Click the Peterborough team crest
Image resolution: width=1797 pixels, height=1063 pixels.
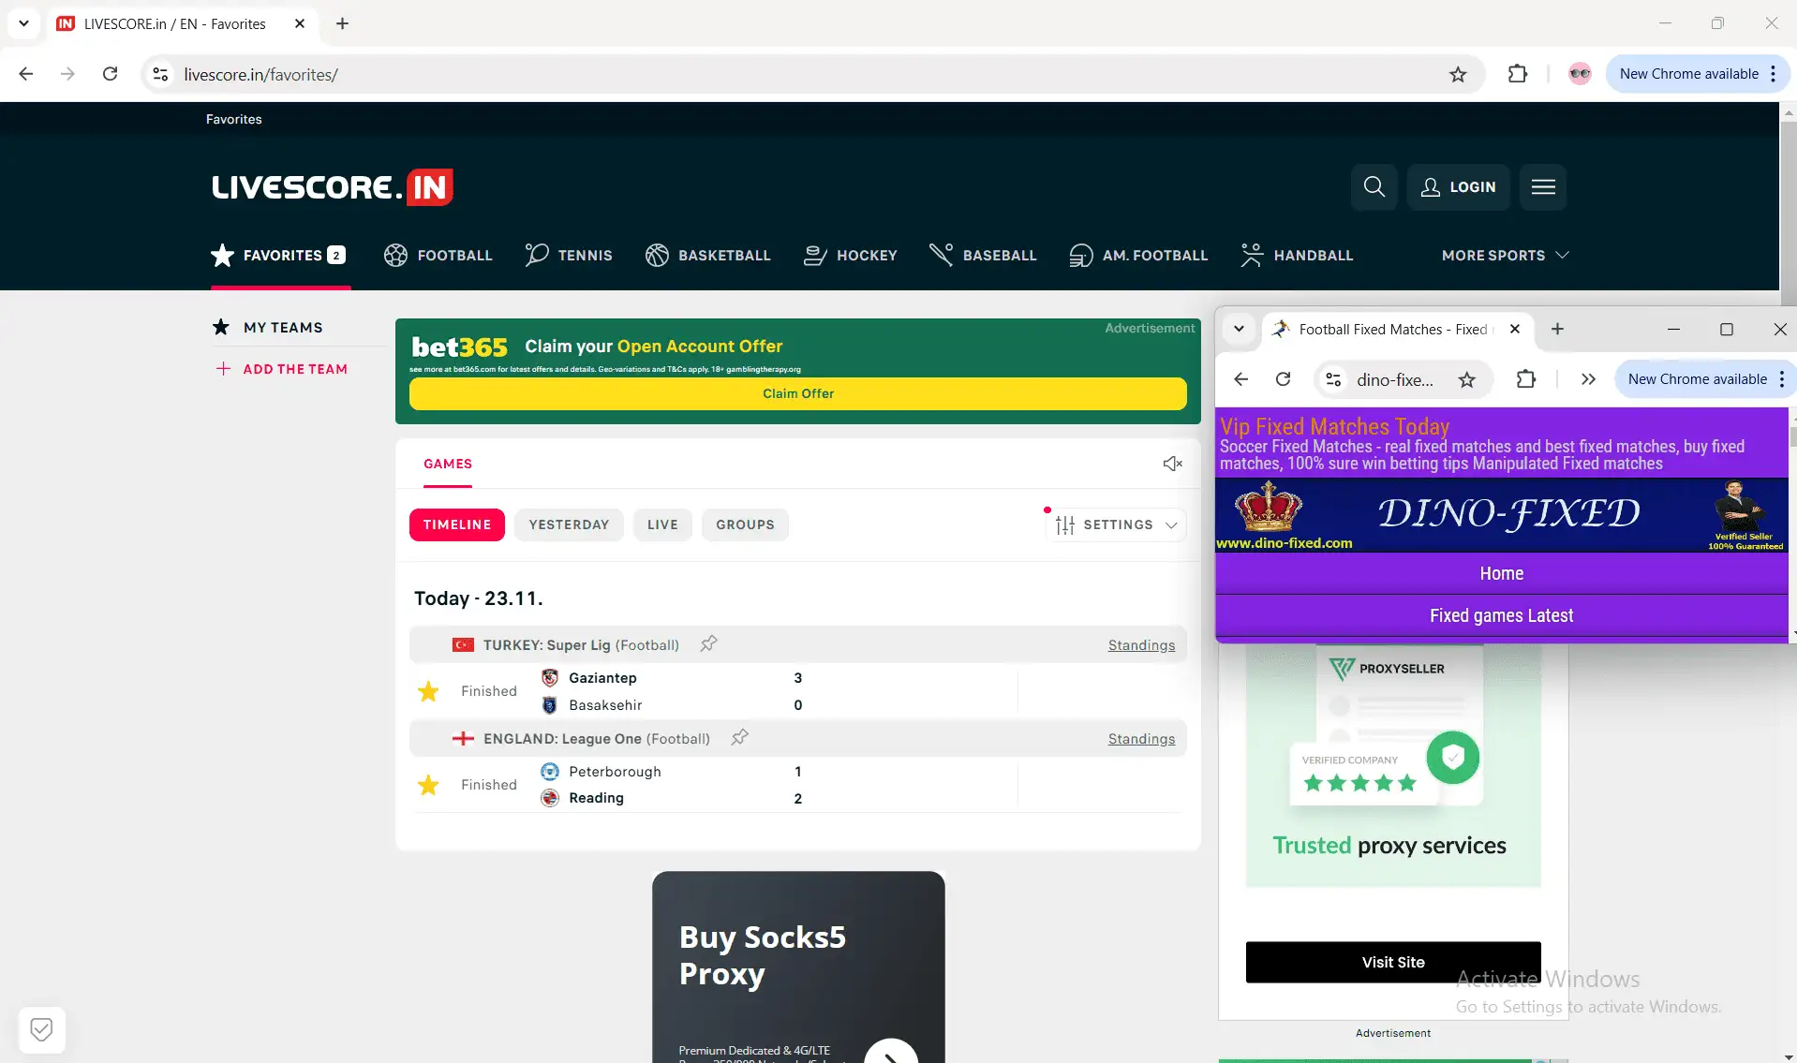(x=550, y=772)
